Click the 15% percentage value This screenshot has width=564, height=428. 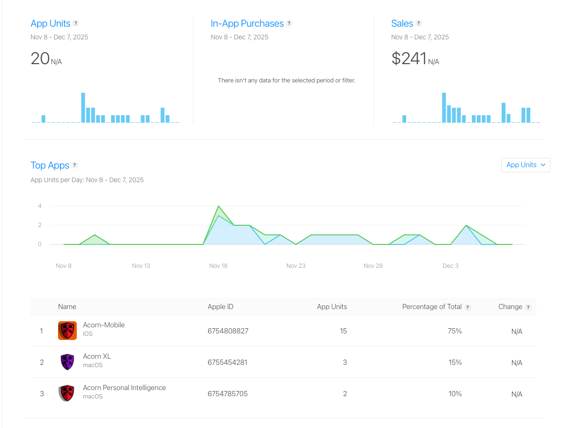click(x=455, y=362)
